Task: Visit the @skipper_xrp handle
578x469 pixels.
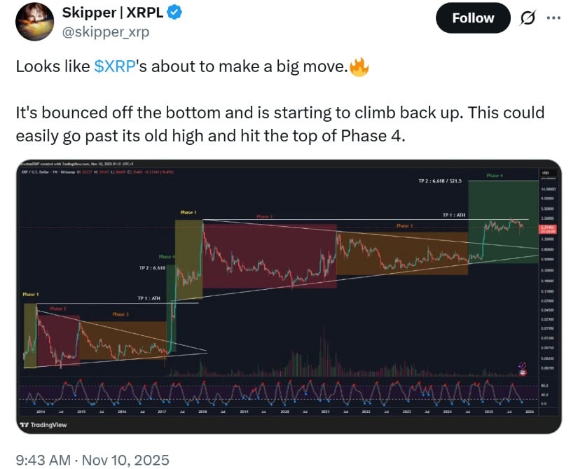Action: coord(107,32)
